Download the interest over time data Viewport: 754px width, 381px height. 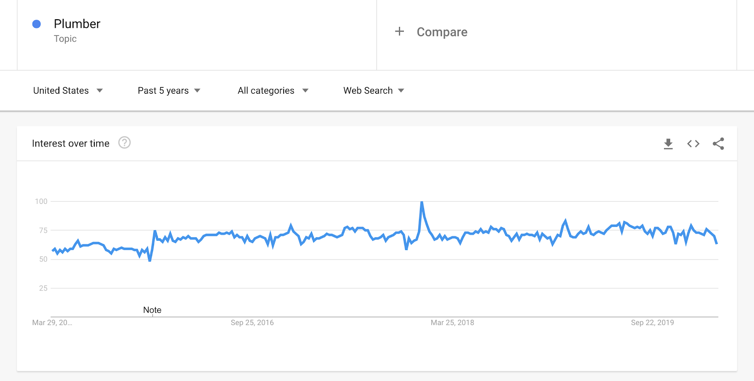pos(668,144)
